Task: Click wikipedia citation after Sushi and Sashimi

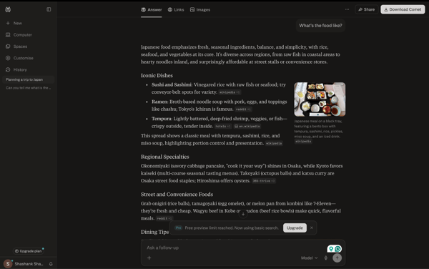Action: [230, 92]
